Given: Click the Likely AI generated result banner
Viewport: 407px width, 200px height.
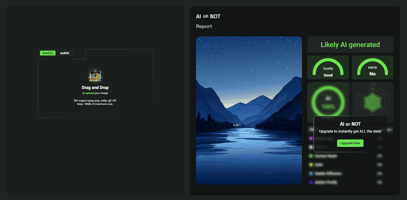Looking at the screenshot, I should [350, 45].
